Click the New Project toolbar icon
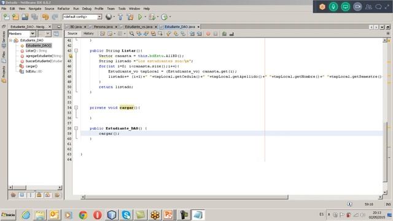 tap(15, 17)
